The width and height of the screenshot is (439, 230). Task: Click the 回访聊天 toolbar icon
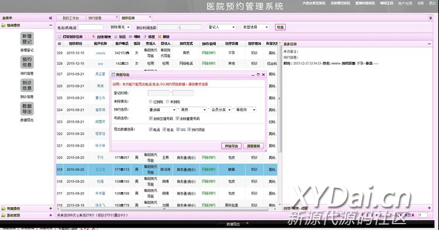(94, 37)
